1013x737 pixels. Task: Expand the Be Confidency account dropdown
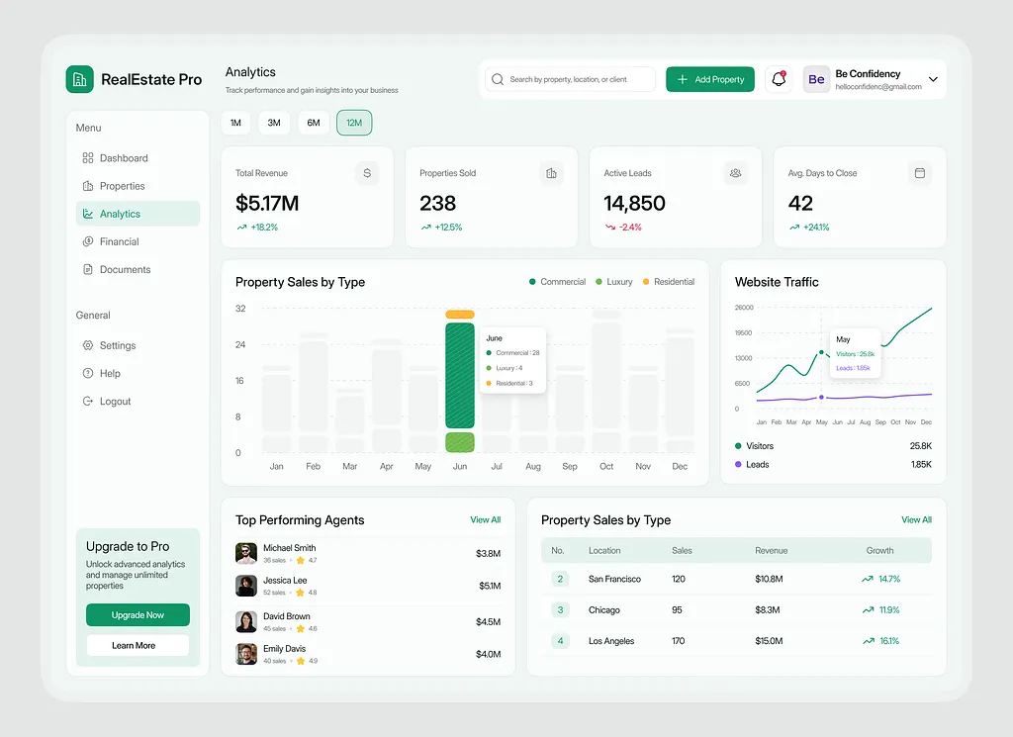pos(933,79)
